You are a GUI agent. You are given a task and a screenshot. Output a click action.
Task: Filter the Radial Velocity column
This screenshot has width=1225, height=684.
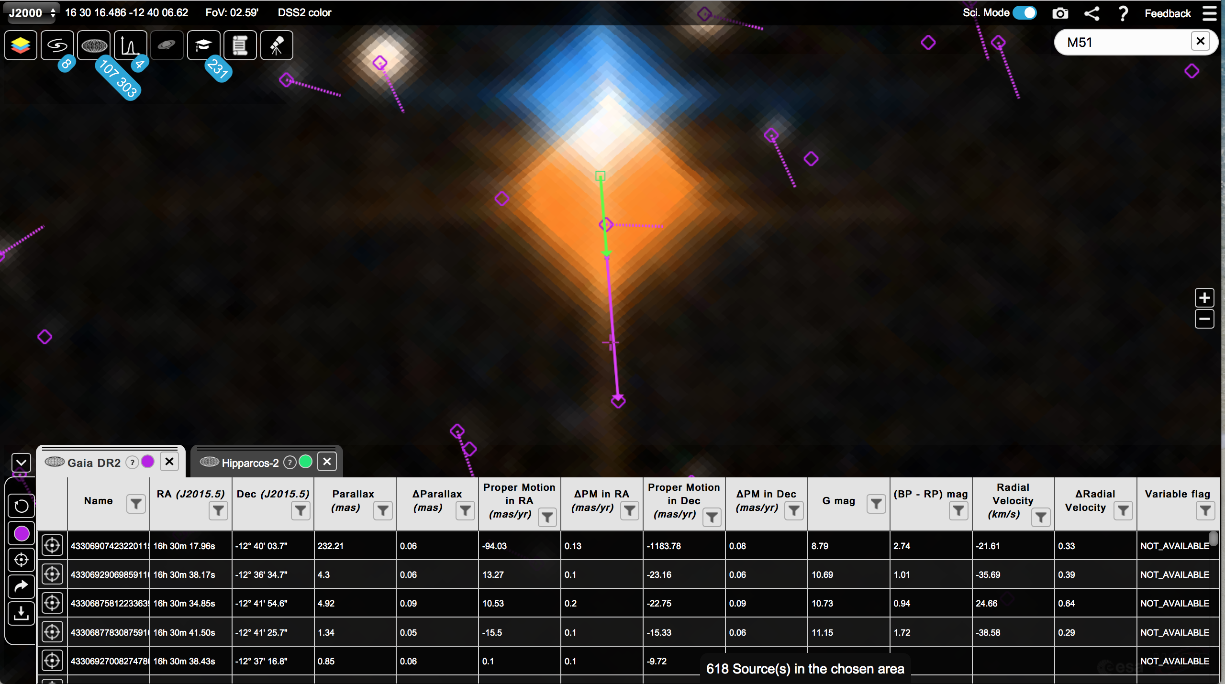1041,517
